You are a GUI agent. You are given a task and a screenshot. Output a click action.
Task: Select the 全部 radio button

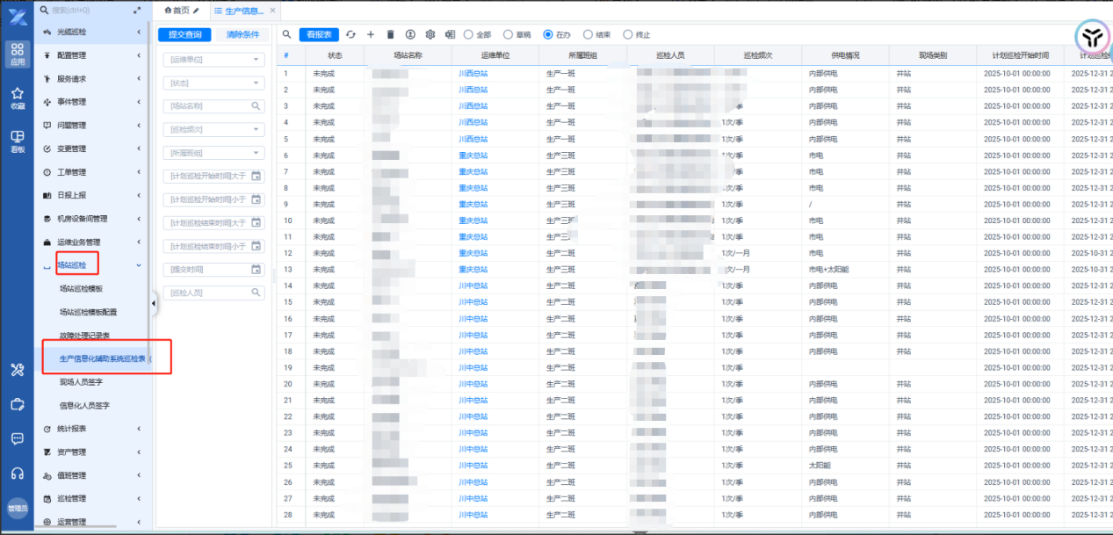click(x=468, y=35)
